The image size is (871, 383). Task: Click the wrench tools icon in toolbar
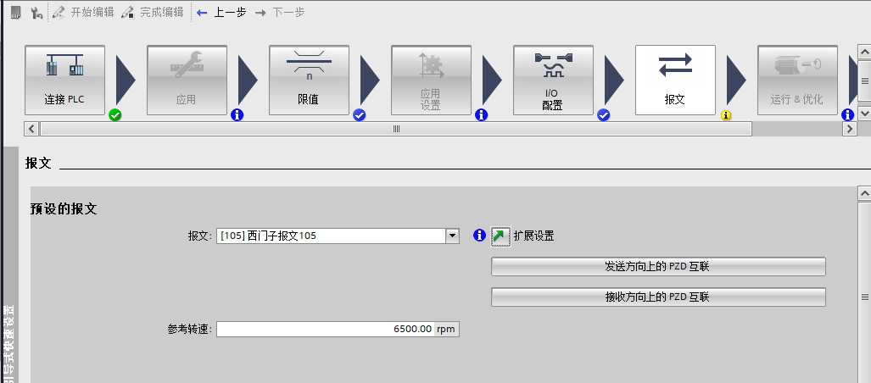(36, 12)
